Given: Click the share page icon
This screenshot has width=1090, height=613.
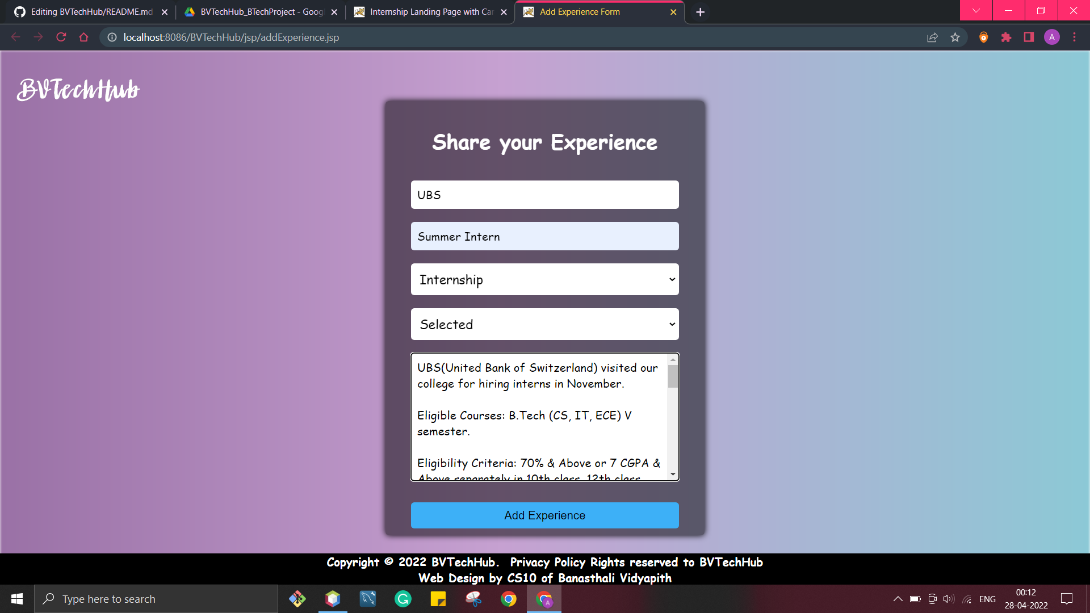Looking at the screenshot, I should point(932,37).
